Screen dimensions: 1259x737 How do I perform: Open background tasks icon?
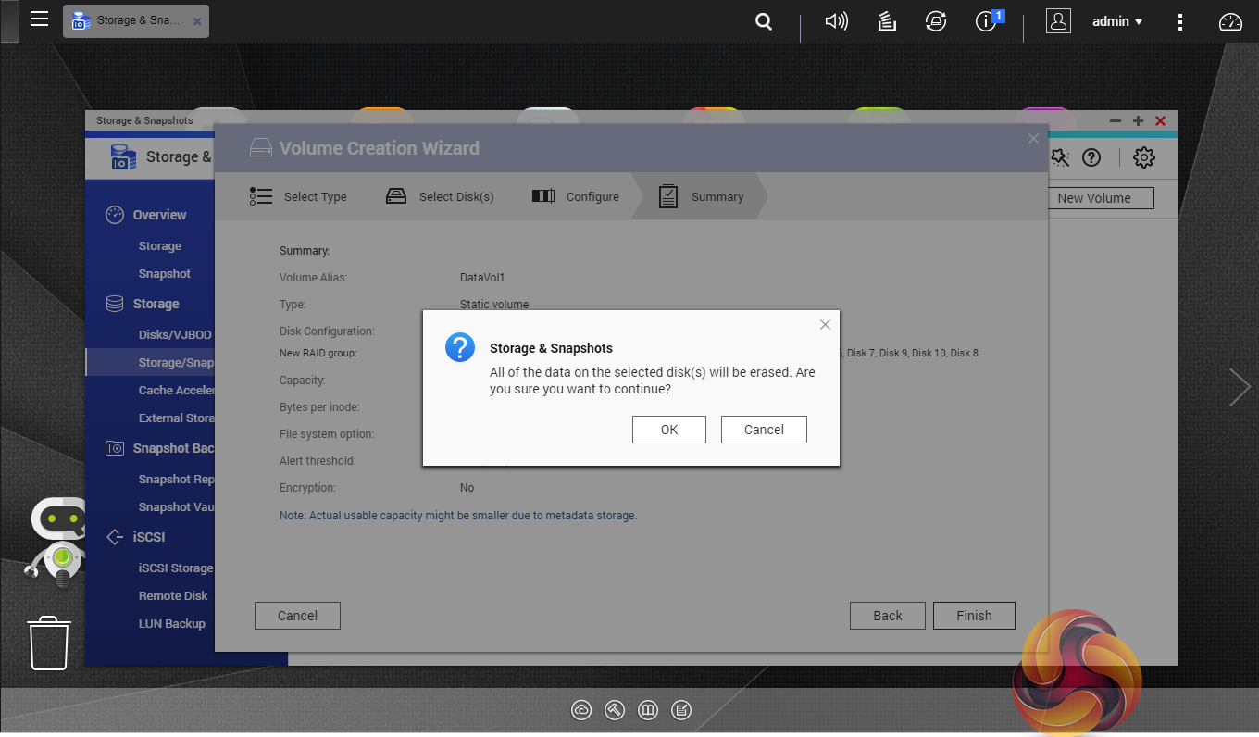(x=887, y=21)
